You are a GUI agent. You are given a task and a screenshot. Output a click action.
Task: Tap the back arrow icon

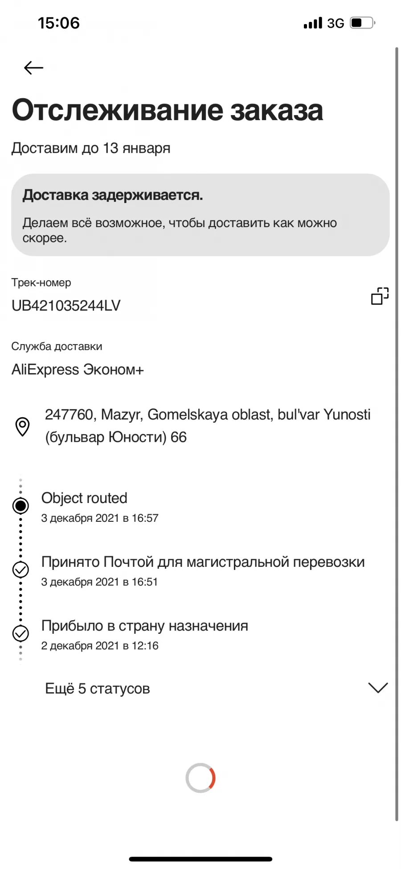[33, 68]
